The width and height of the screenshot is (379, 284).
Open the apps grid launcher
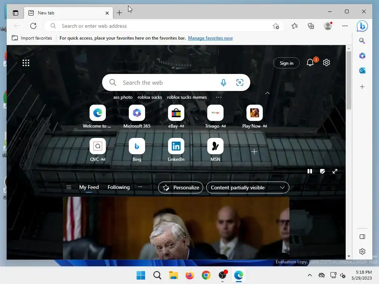tap(26, 63)
